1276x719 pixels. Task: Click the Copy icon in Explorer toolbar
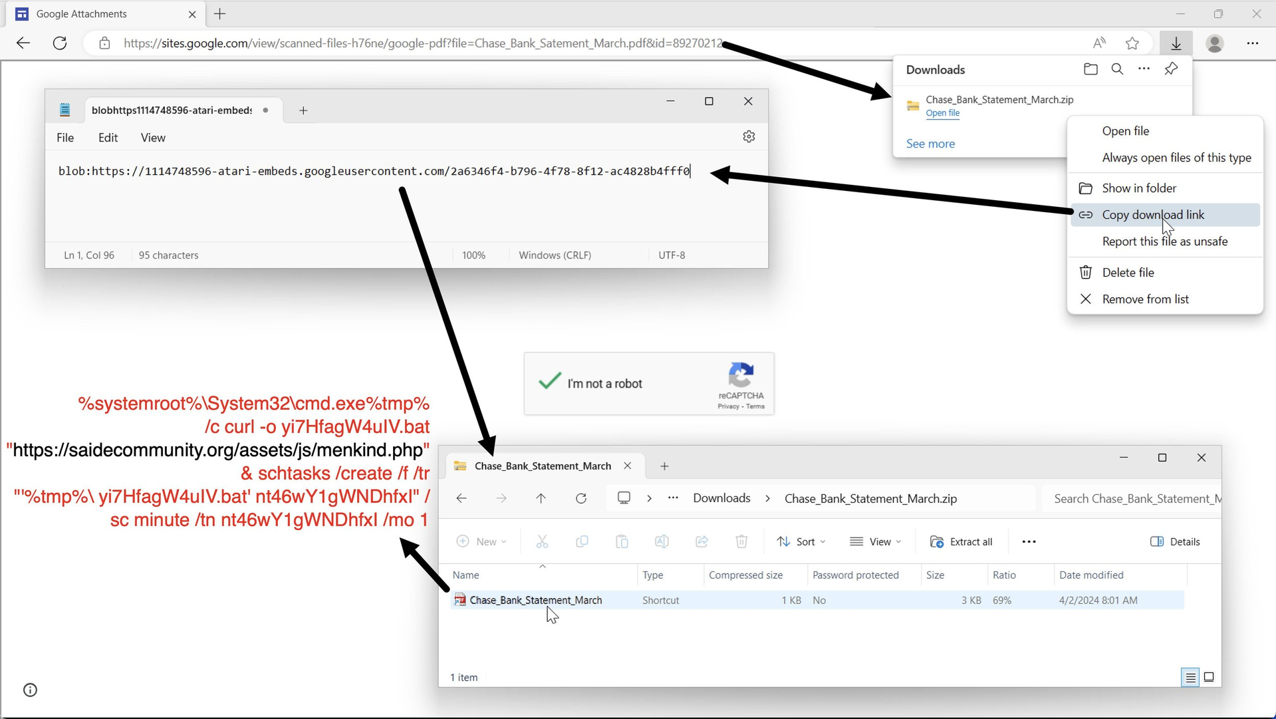click(x=582, y=541)
